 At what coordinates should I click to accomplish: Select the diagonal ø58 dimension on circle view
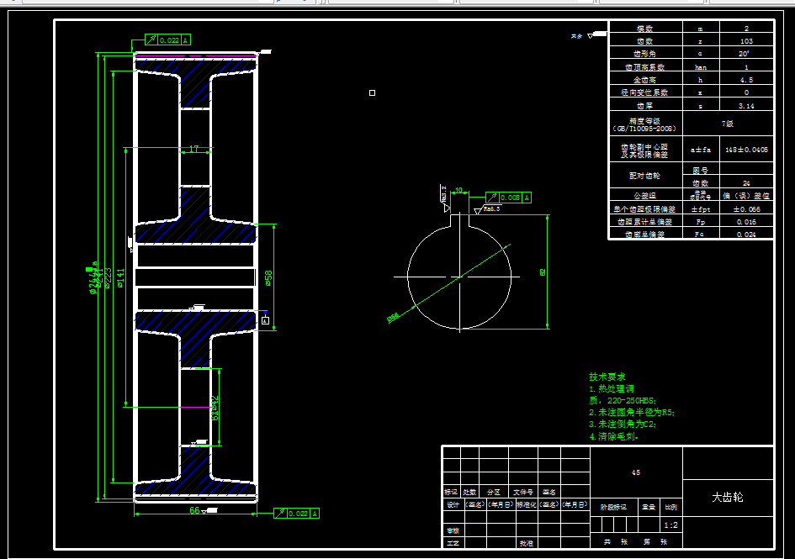pyautogui.click(x=393, y=317)
